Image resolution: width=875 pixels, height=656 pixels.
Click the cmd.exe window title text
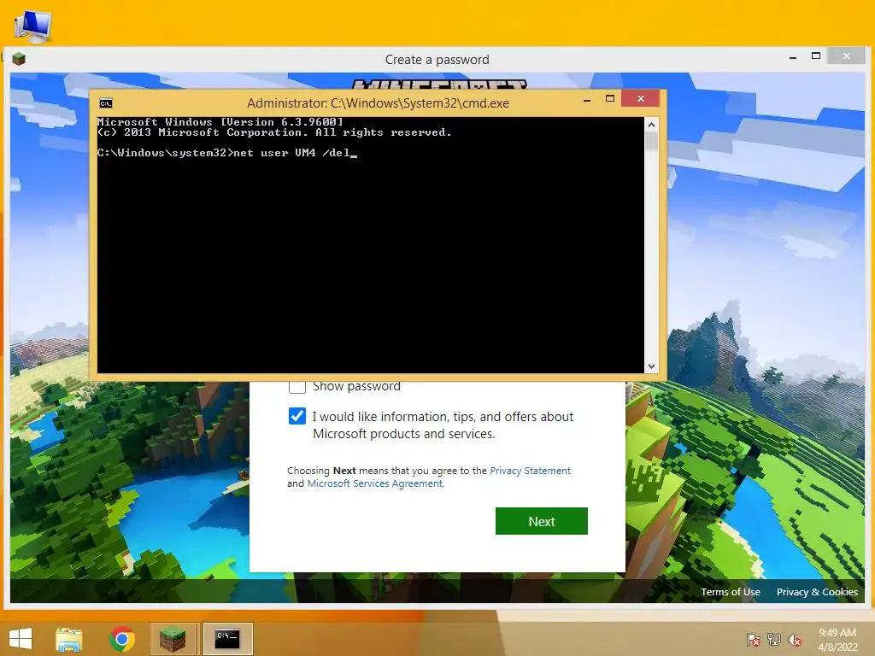[x=378, y=103]
